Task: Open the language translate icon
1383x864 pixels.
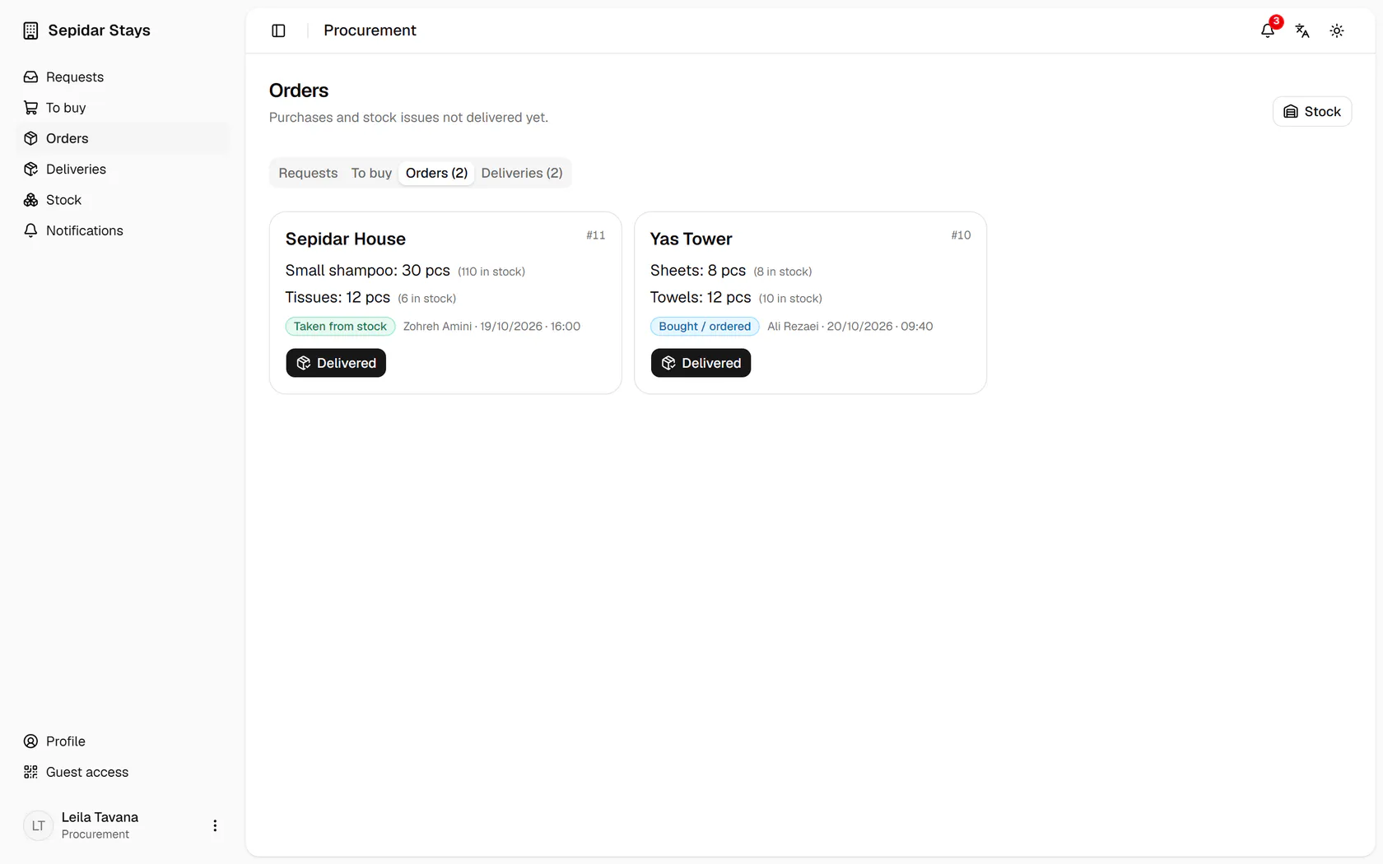Action: (1302, 30)
